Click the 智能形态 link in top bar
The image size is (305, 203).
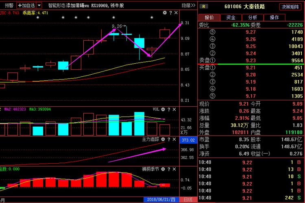click(57, 5)
